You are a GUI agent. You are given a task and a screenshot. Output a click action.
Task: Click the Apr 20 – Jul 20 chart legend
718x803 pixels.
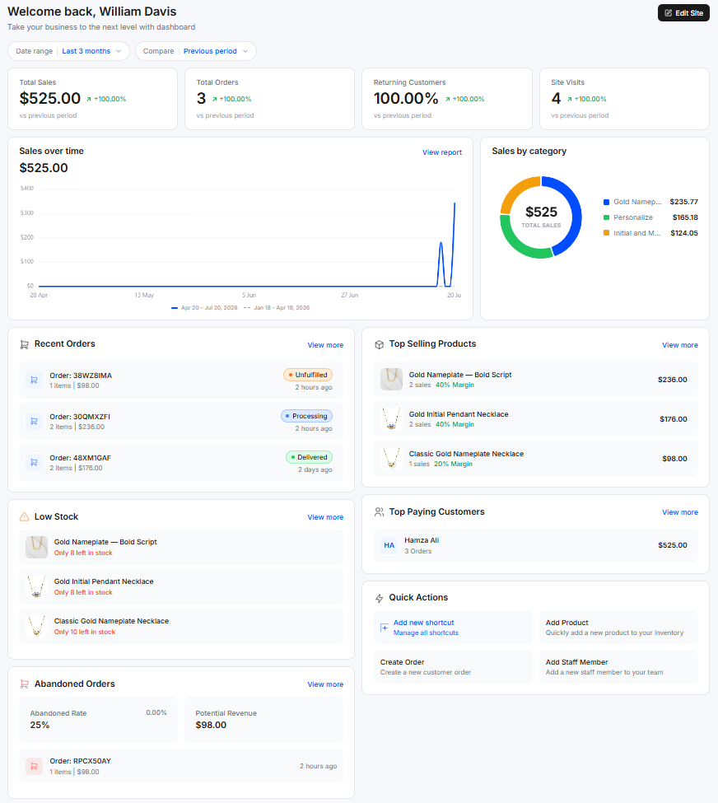204,308
